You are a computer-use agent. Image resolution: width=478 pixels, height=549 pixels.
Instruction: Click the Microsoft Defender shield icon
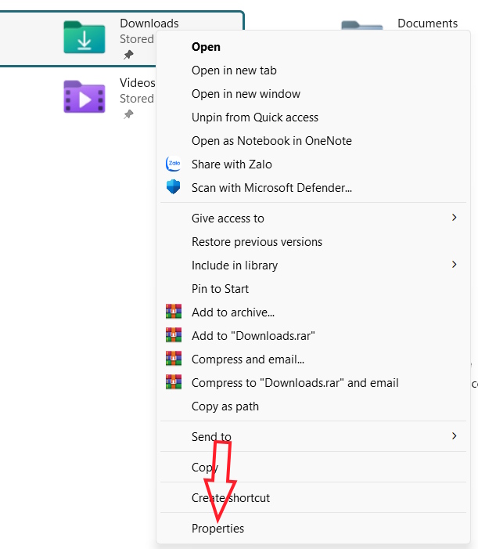tap(174, 187)
